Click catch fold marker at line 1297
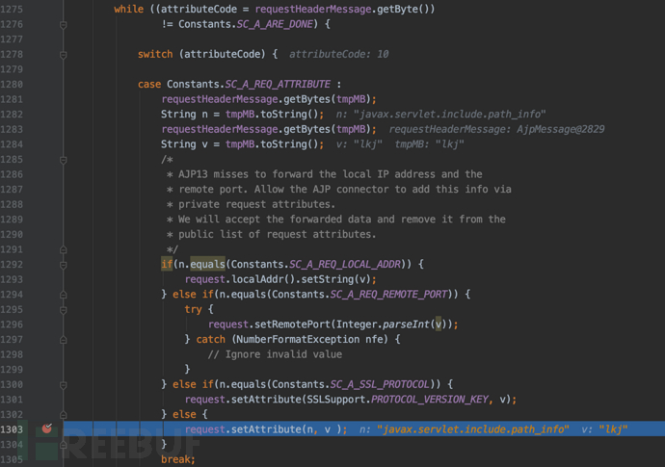This screenshot has height=467, width=665. [x=64, y=340]
